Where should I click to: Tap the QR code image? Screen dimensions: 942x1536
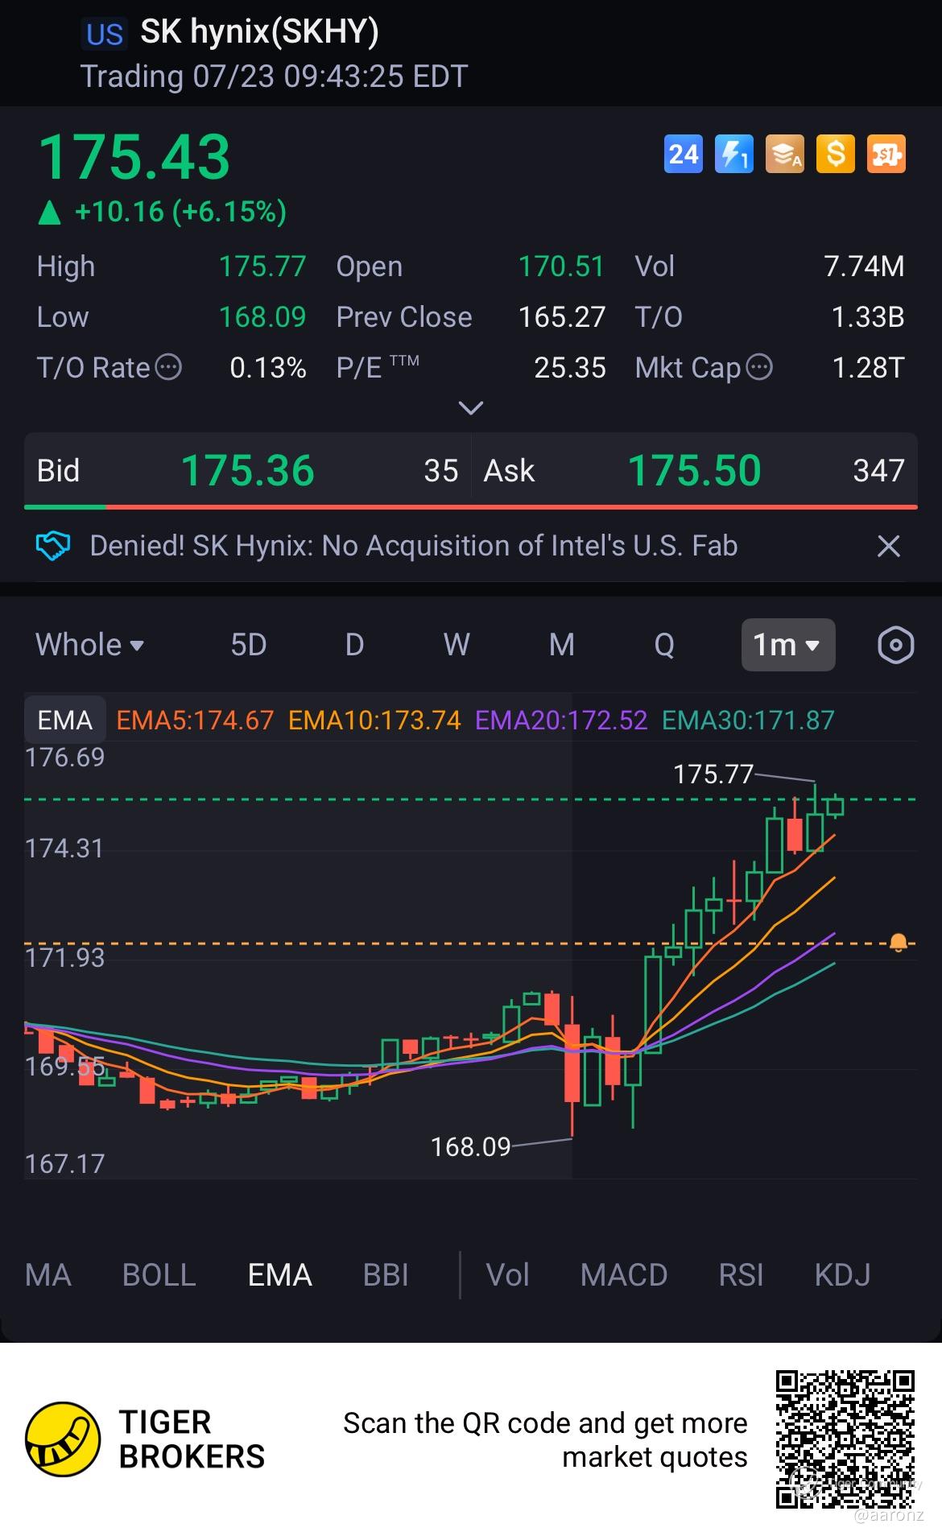(x=845, y=1439)
